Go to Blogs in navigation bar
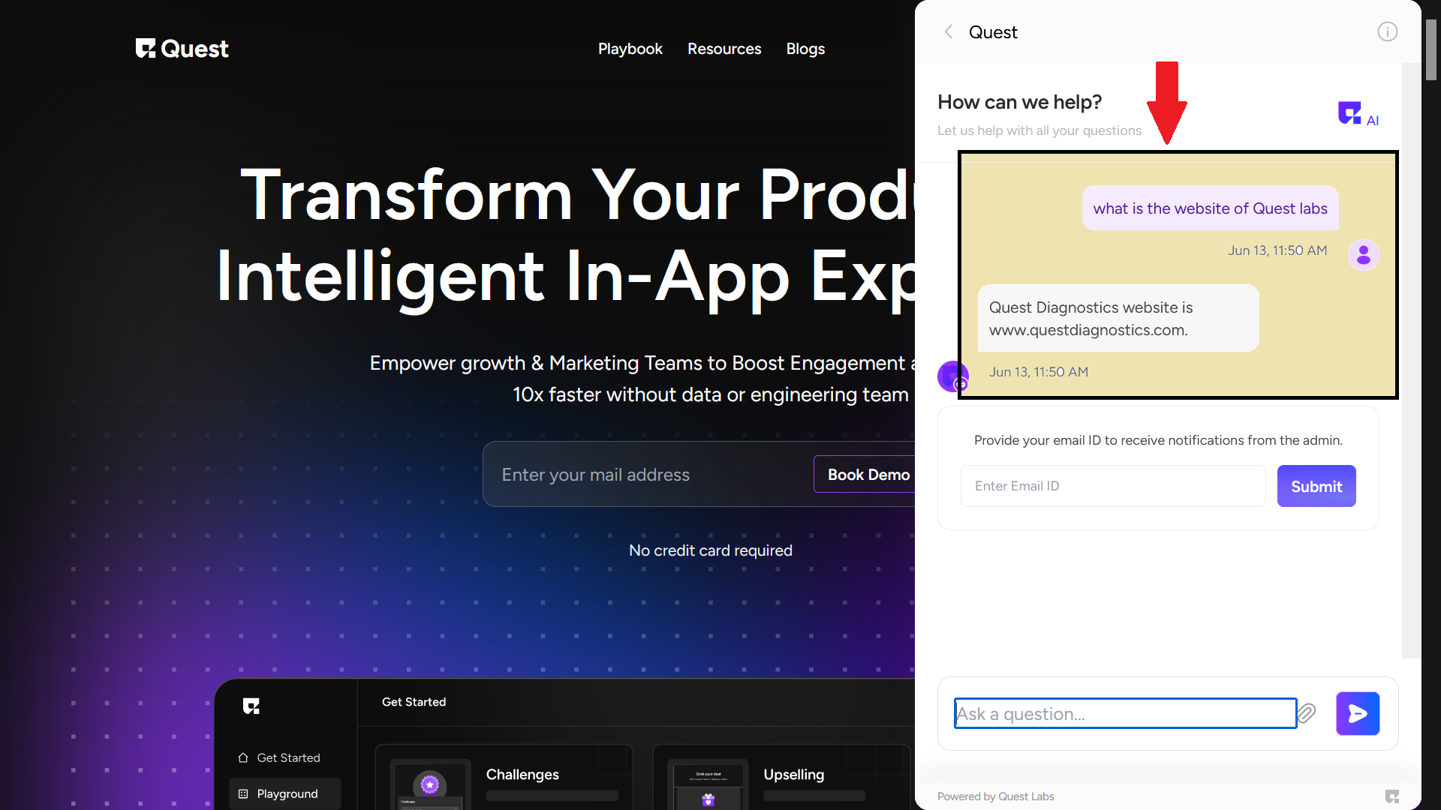 (805, 49)
